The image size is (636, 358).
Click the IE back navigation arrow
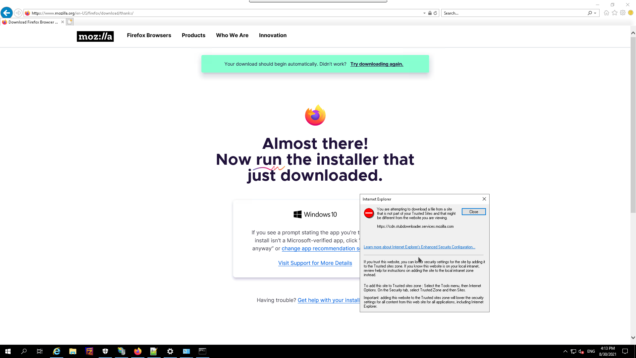pos(7,13)
